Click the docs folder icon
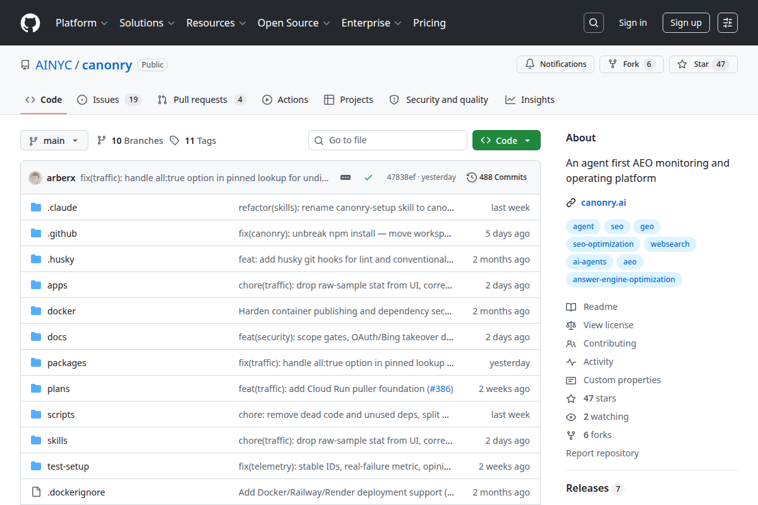Image resolution: width=758 pixels, height=505 pixels. pyautogui.click(x=36, y=336)
